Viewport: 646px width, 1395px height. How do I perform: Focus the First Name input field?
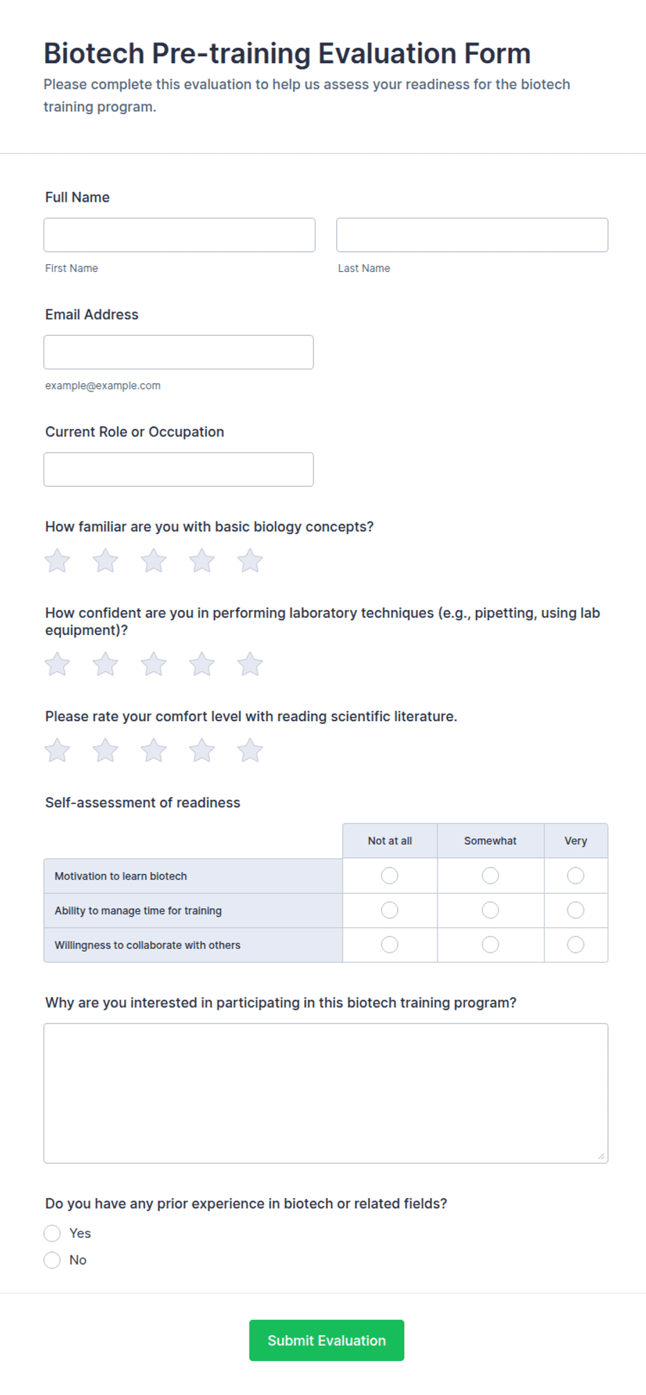[x=179, y=235]
